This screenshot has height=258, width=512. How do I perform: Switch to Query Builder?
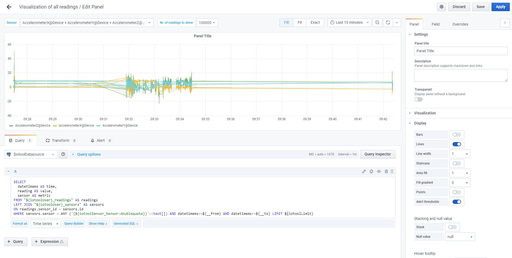[x=74, y=224]
